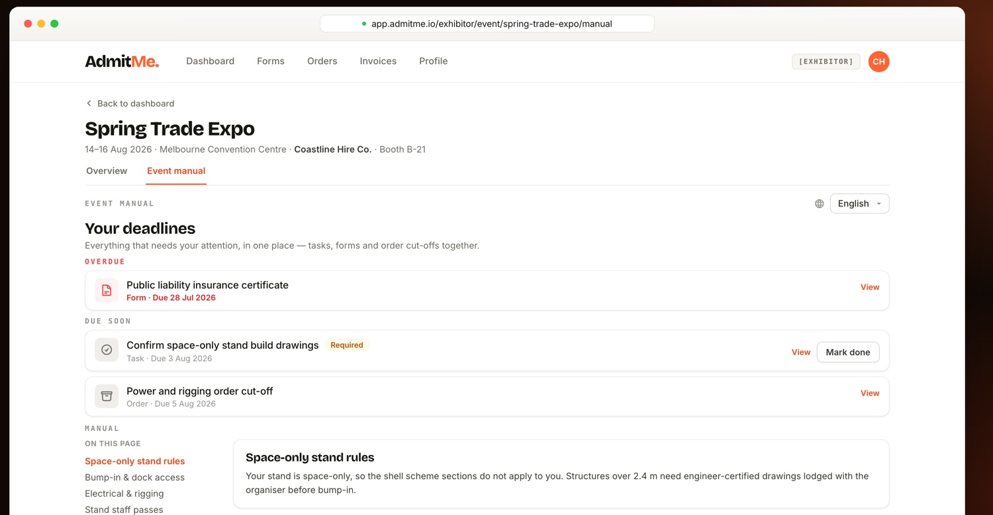Click the archive box icon for power order
Viewport: 993px width, 515px height.
tap(107, 396)
